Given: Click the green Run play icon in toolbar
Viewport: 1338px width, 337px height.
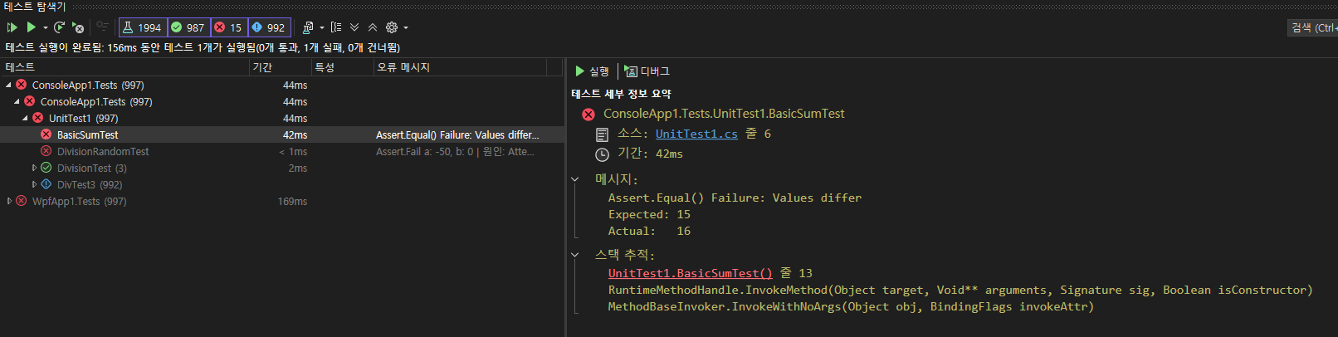Looking at the screenshot, I should pos(31,27).
